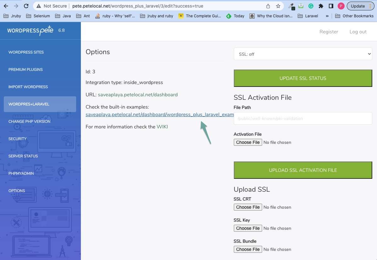Open WordPress Sites in the sidebar
The image size is (377, 260).
[26, 52]
